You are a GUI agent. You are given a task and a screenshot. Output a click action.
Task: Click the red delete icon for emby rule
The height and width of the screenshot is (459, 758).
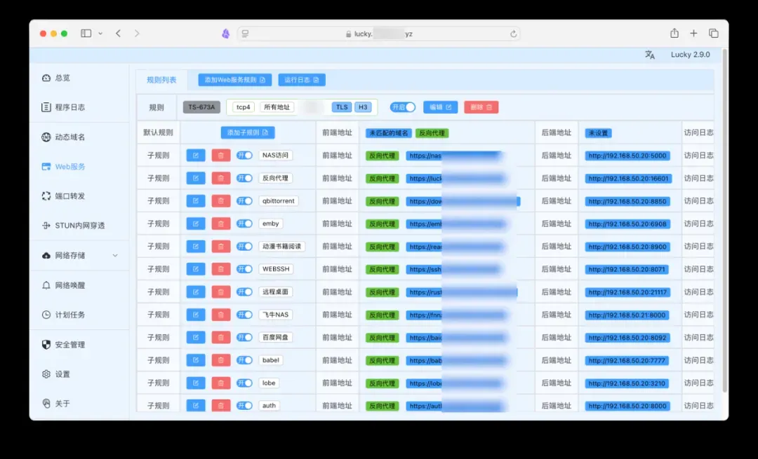221,224
